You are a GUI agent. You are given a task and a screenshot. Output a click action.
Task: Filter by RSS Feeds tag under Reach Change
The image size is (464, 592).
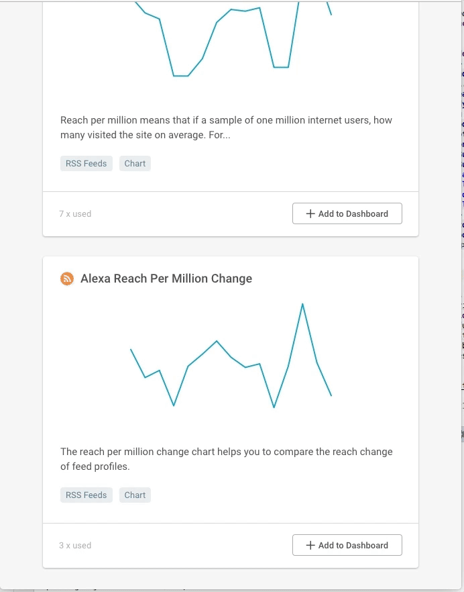pyautogui.click(x=86, y=495)
